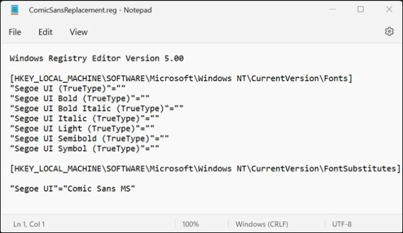Click the CurrentVersion\Fonts registry key line
Viewport: 403px width, 233px height.
tap(181, 78)
